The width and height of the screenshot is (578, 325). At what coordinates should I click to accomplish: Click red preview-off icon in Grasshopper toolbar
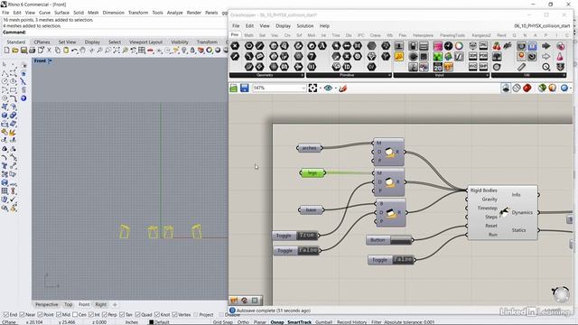(x=527, y=88)
